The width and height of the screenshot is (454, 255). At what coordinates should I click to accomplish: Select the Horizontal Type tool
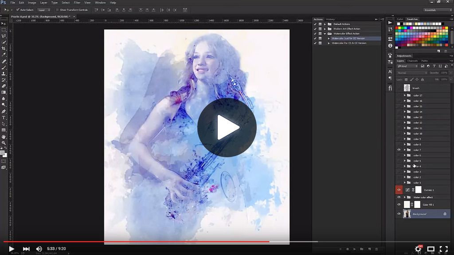[x=4, y=118]
